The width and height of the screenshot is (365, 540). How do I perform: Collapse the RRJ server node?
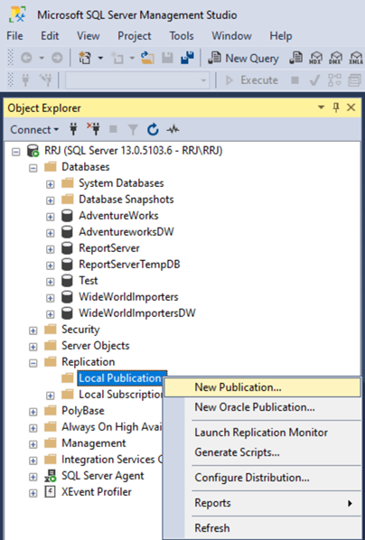16,152
